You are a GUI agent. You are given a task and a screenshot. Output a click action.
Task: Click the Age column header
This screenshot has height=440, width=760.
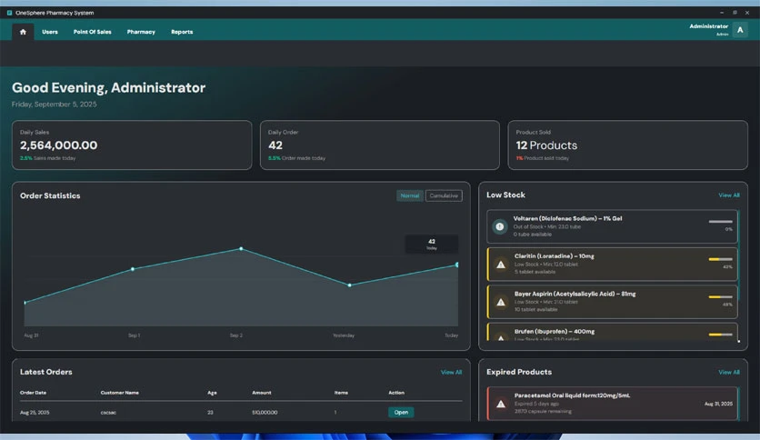point(212,393)
